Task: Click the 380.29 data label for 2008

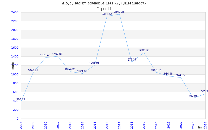Action: tap(21, 99)
